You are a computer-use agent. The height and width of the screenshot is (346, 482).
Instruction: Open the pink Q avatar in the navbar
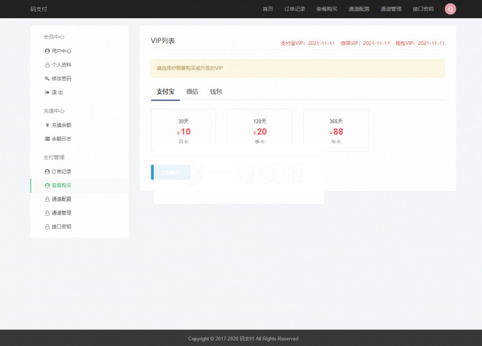coord(450,9)
